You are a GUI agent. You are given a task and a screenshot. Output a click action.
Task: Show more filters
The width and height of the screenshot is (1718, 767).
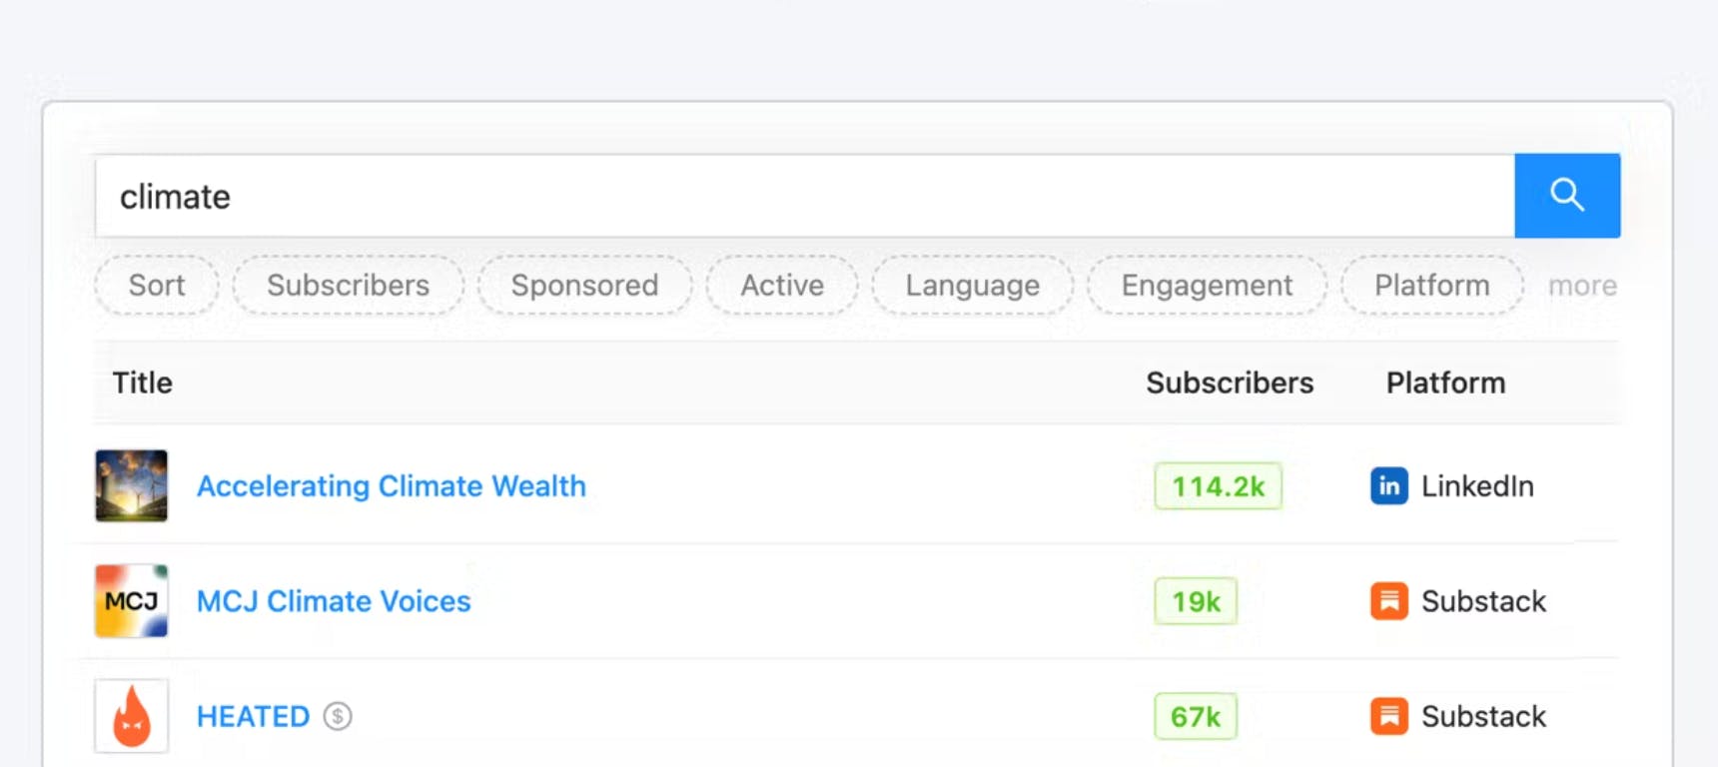click(x=1582, y=286)
